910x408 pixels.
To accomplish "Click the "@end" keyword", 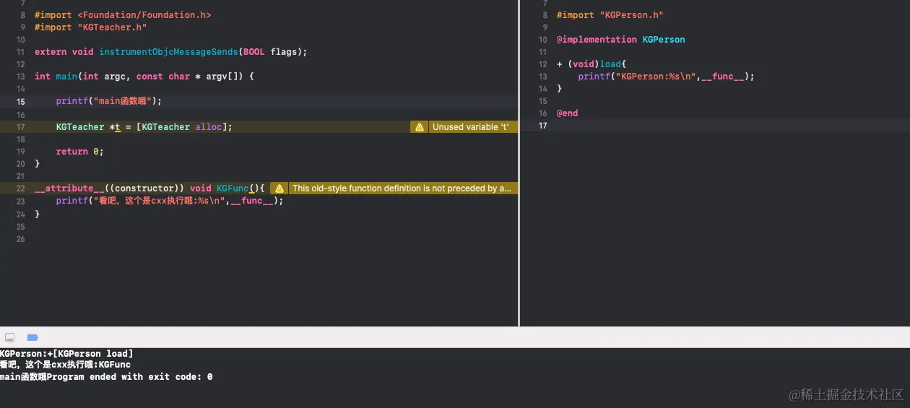I will pos(568,113).
